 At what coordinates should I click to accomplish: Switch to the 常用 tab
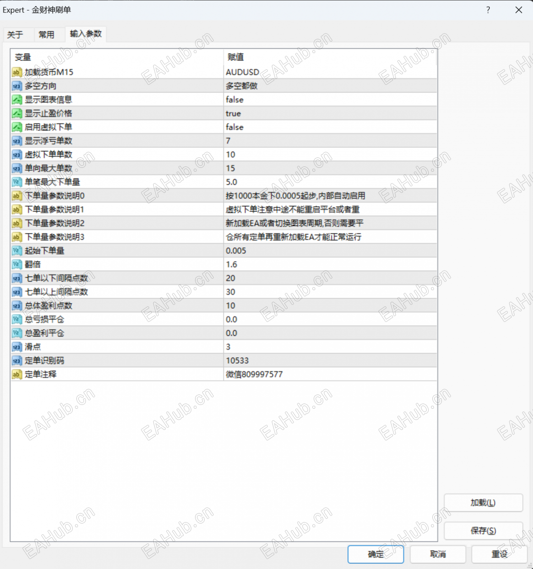pos(47,35)
